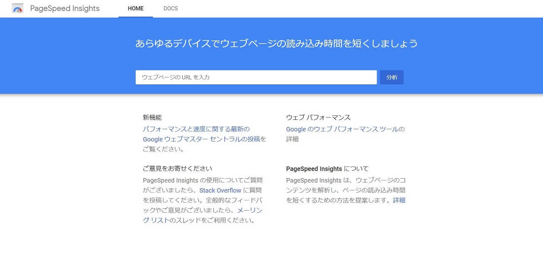This screenshot has width=543, height=260.
Task: Open the HOME tab
Action: [x=135, y=9]
